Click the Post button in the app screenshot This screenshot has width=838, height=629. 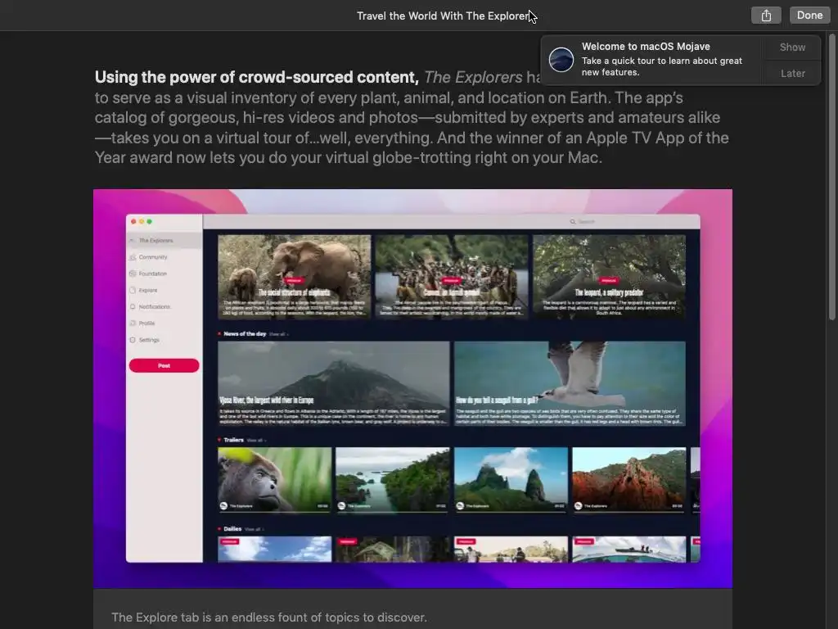pyautogui.click(x=164, y=365)
